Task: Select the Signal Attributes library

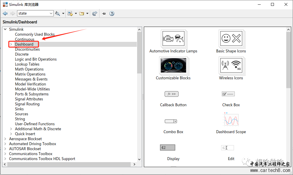Action: coord(29,99)
